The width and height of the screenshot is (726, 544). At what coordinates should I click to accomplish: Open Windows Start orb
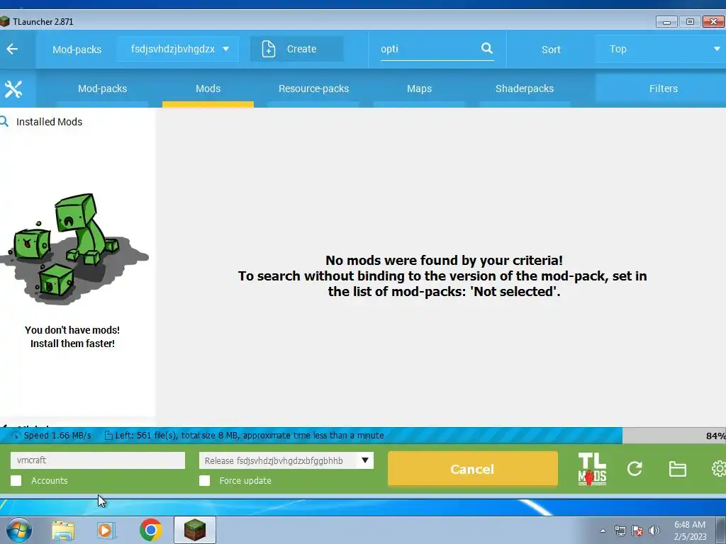click(x=19, y=530)
